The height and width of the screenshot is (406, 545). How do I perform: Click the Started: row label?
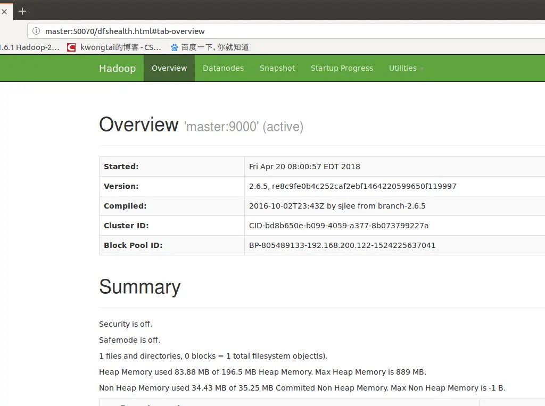point(121,167)
